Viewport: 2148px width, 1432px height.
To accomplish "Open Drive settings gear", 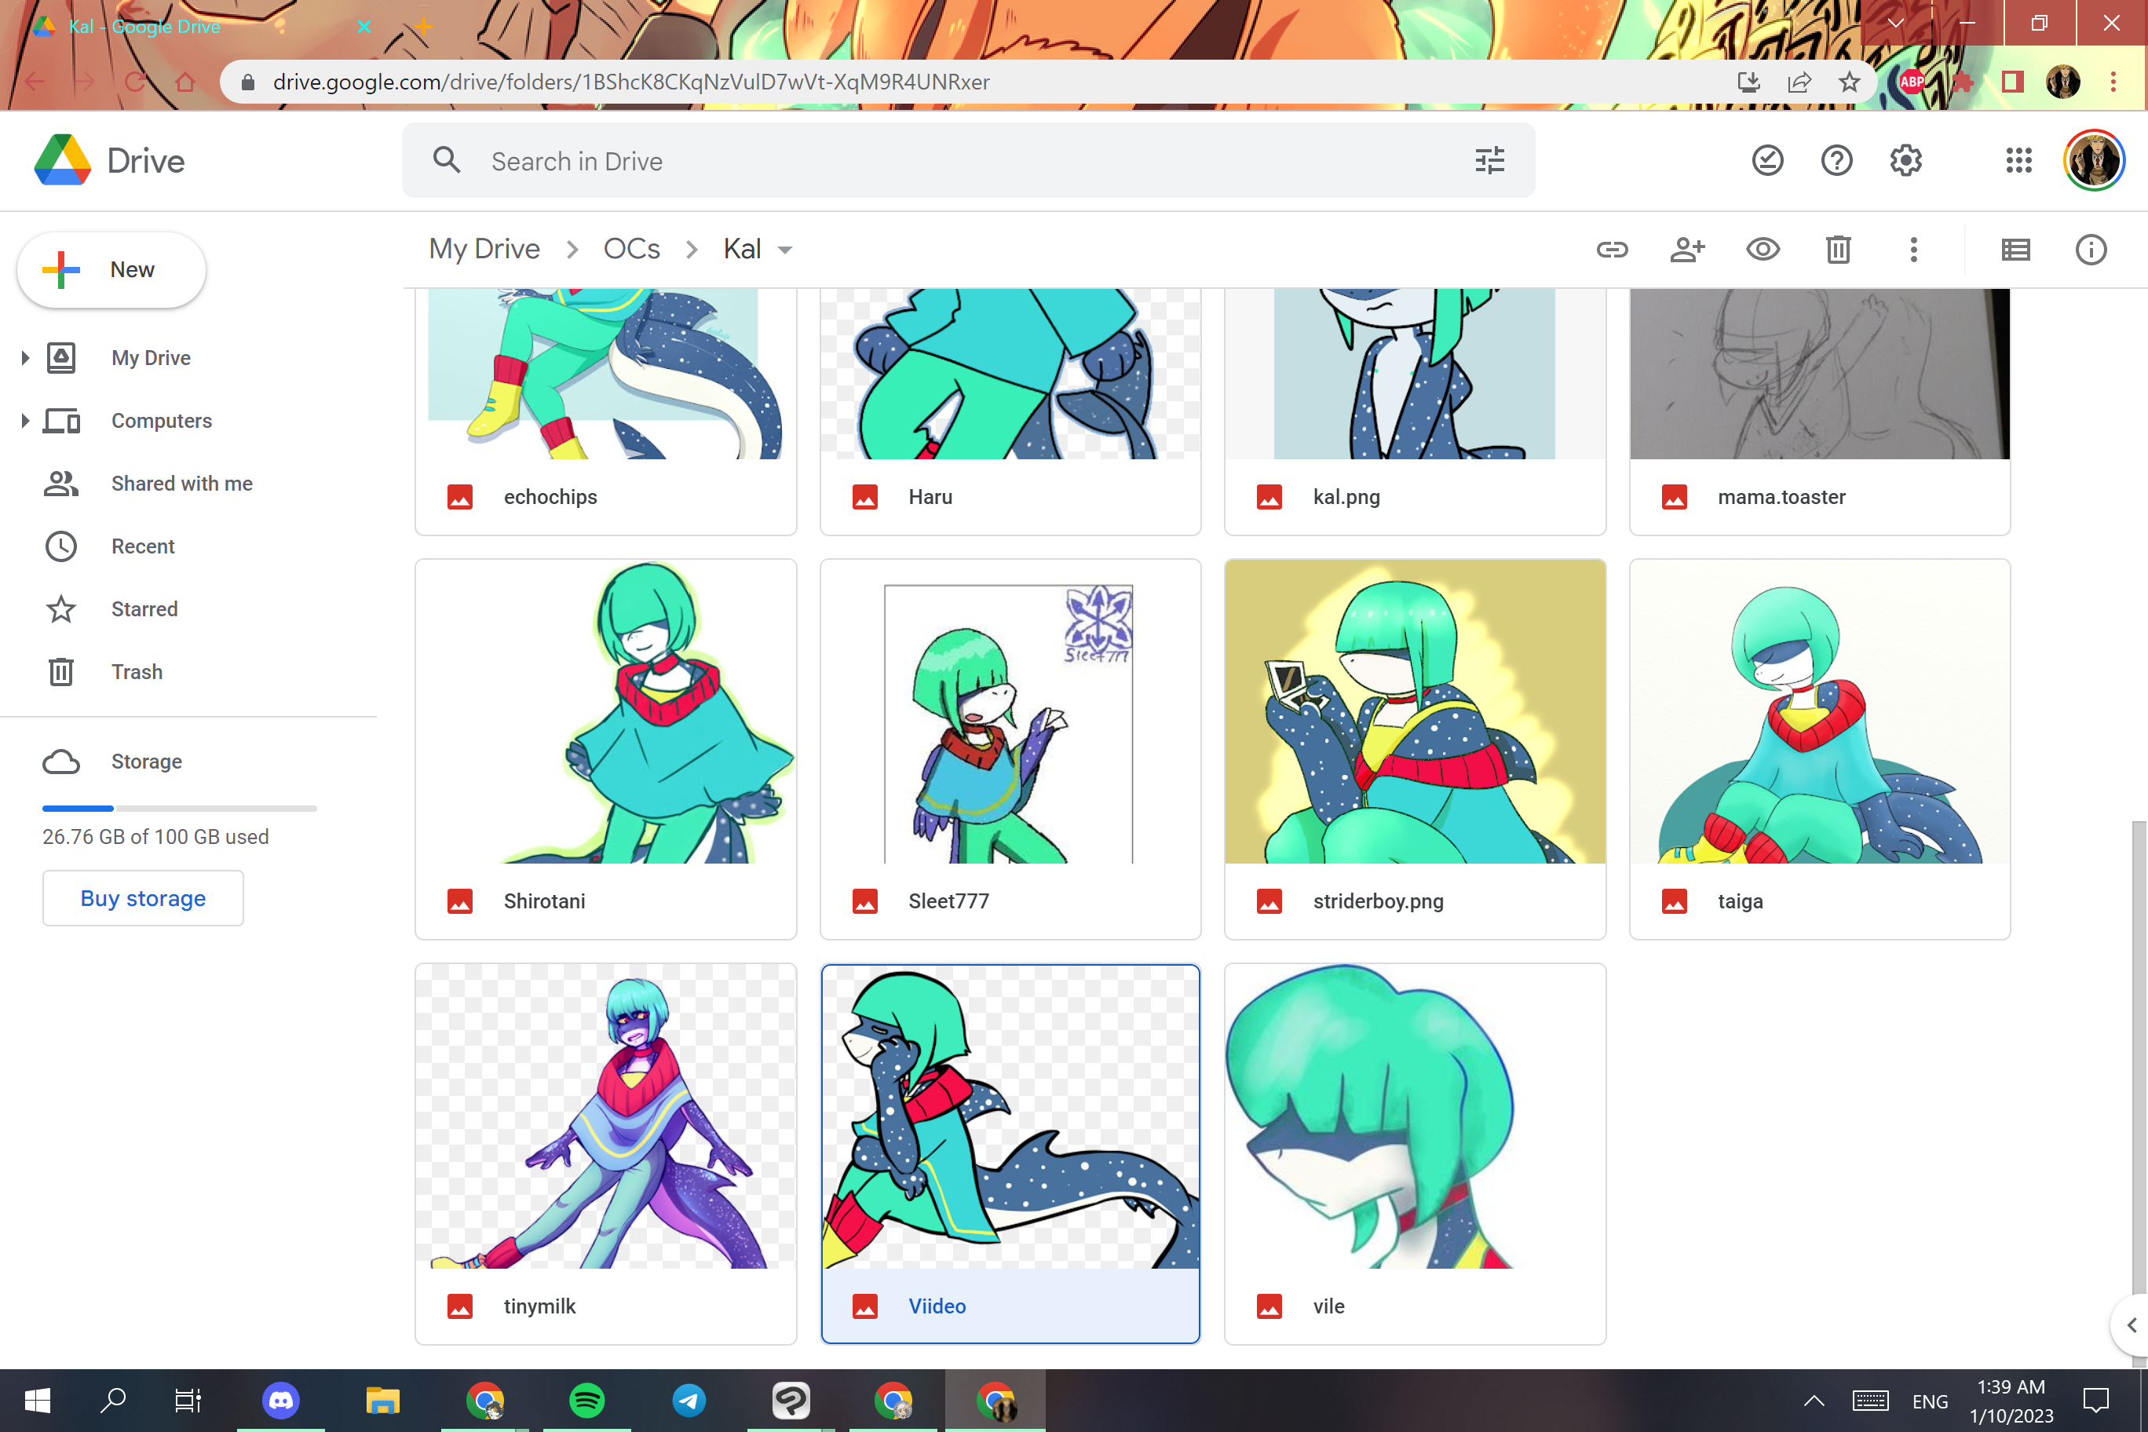I will coord(1905,161).
